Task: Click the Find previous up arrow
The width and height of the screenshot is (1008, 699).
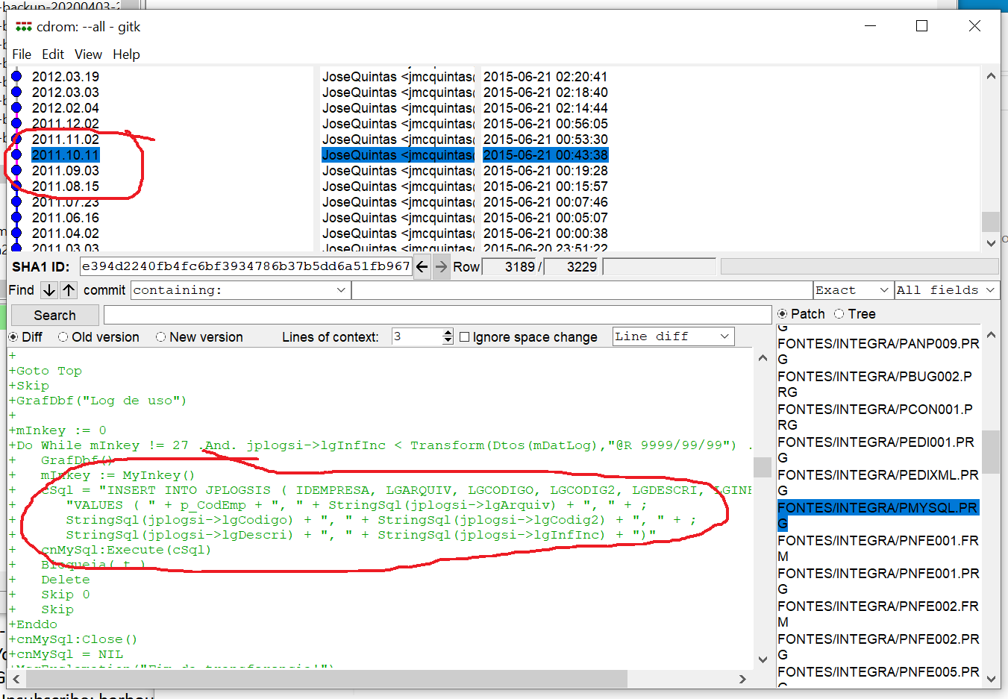Action: [69, 290]
